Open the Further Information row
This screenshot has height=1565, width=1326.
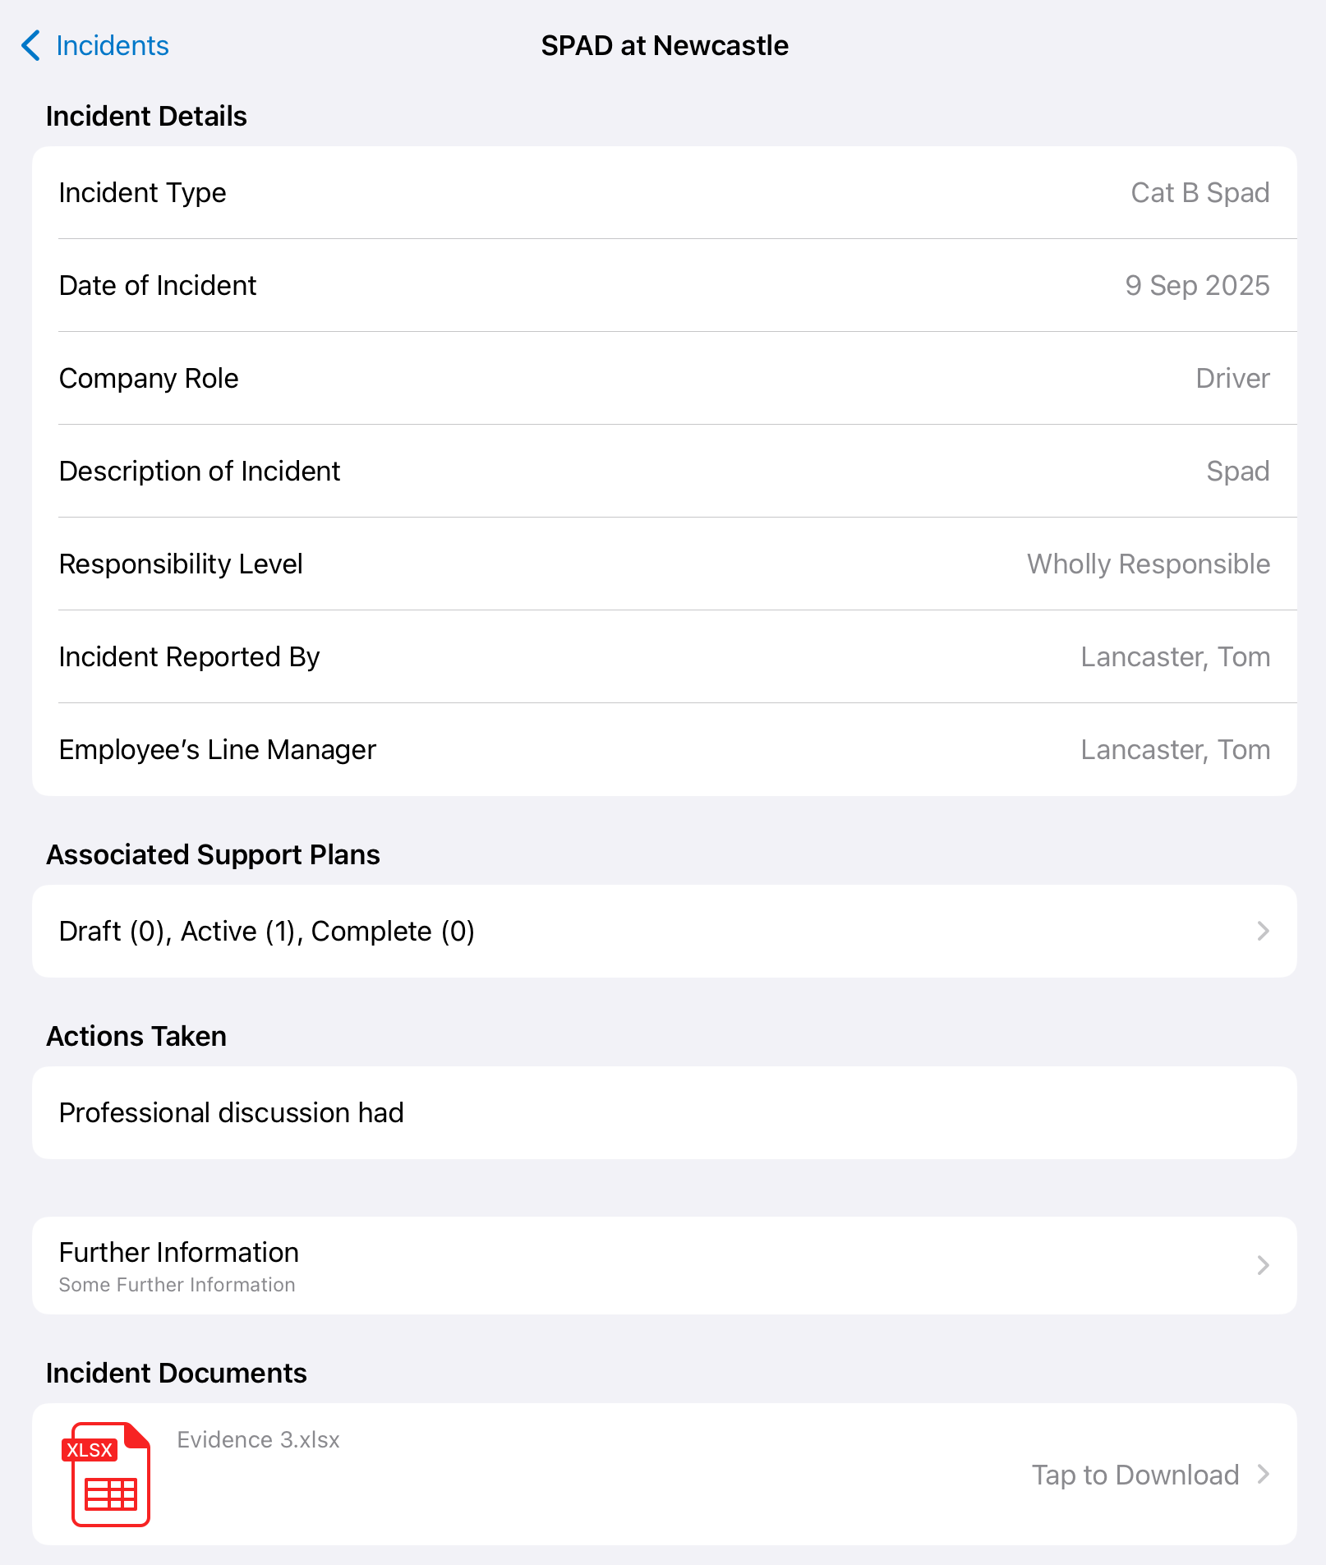click(665, 1265)
